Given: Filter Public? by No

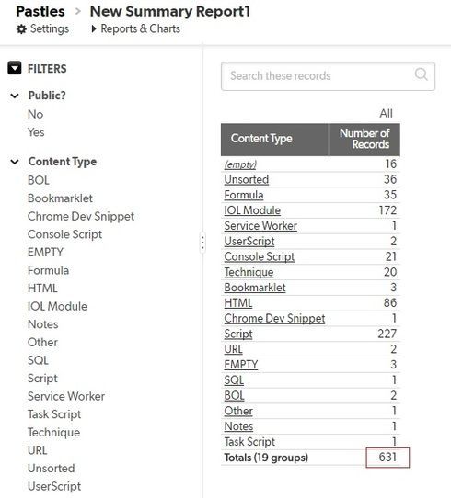Looking at the screenshot, I should click(35, 114).
